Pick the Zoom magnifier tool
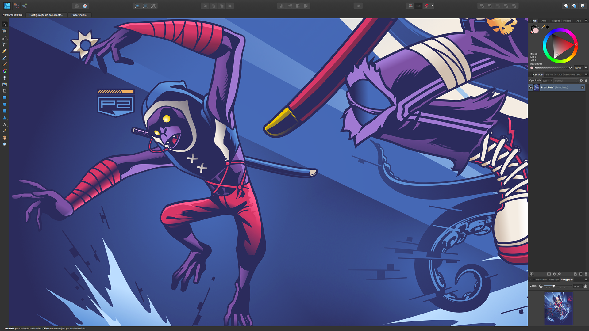589x331 pixels. (x=4, y=144)
